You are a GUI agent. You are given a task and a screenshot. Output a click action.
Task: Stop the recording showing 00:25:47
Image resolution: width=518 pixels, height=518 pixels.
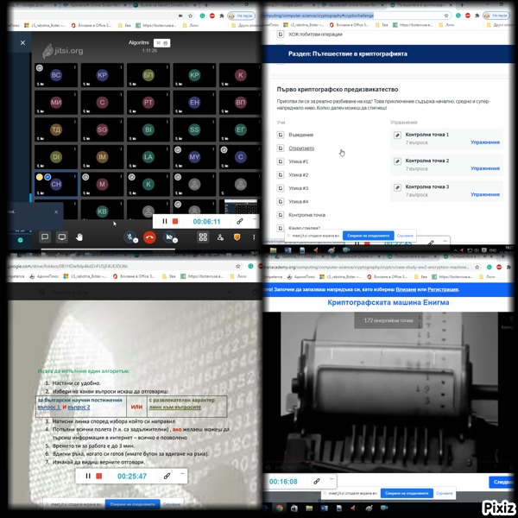pos(98,476)
